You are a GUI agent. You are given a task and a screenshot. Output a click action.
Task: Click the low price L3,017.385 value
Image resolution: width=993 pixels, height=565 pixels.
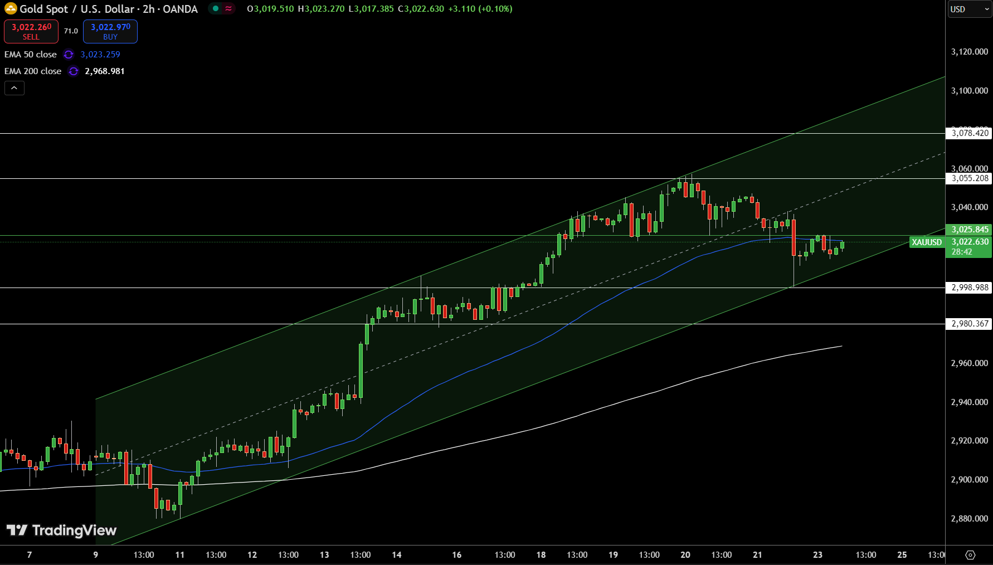point(371,9)
